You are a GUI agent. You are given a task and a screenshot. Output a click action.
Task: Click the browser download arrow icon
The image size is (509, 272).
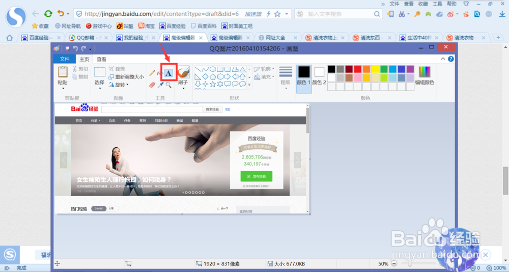click(502, 14)
